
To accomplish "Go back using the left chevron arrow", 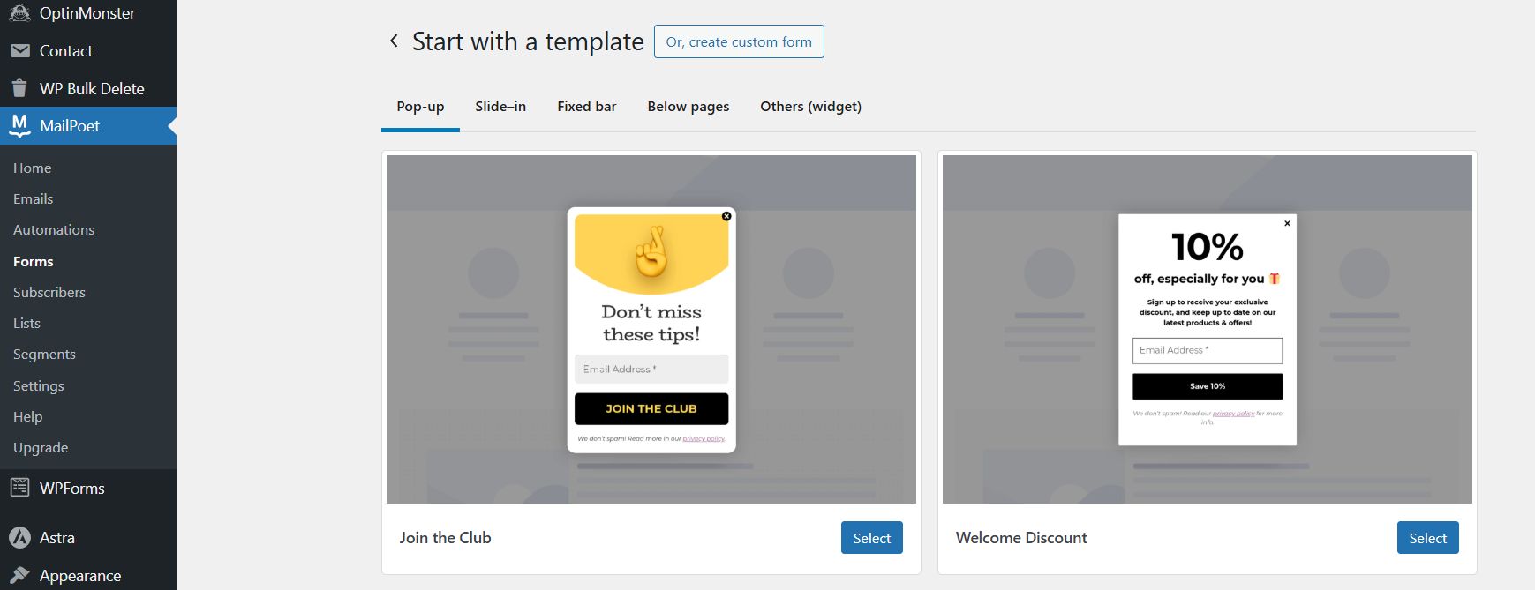I will 394,41.
